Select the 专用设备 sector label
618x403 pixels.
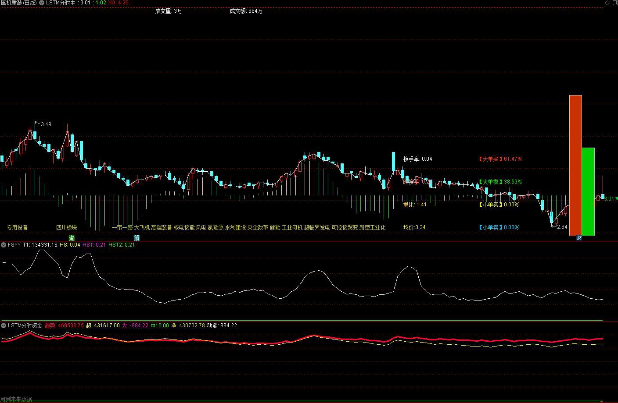point(17,227)
